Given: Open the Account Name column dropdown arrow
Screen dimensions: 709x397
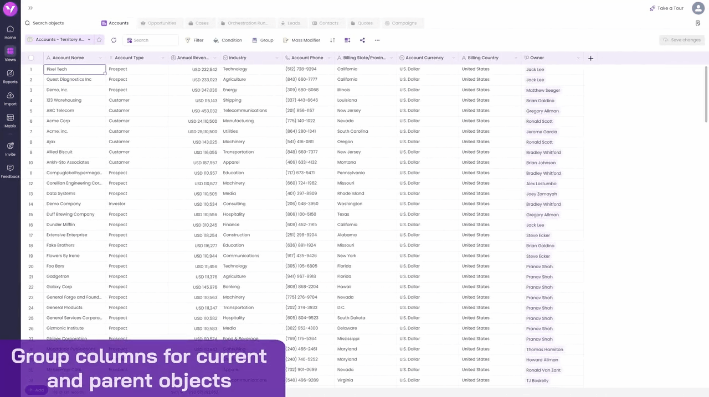Looking at the screenshot, I should tap(100, 58).
